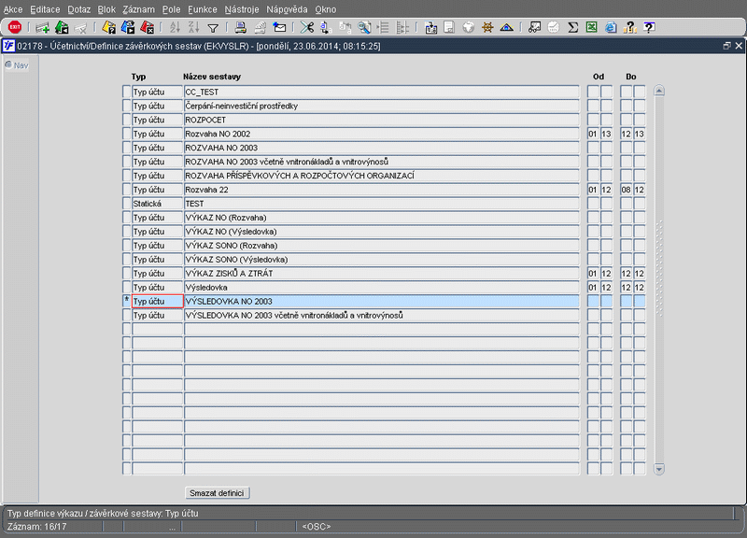Sort ascending with A-Z icon
Viewport: 747px width, 538px height.
pyautogui.click(x=175, y=28)
